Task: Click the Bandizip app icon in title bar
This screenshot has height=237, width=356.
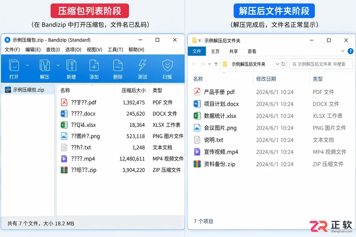Action: (x=7, y=40)
